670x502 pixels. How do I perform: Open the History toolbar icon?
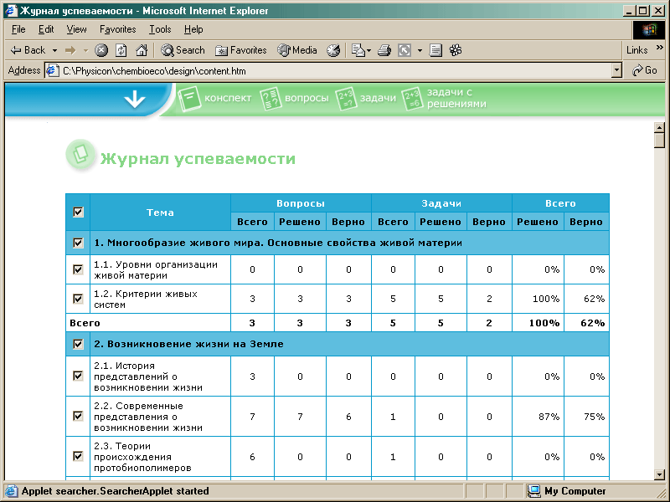coord(333,50)
